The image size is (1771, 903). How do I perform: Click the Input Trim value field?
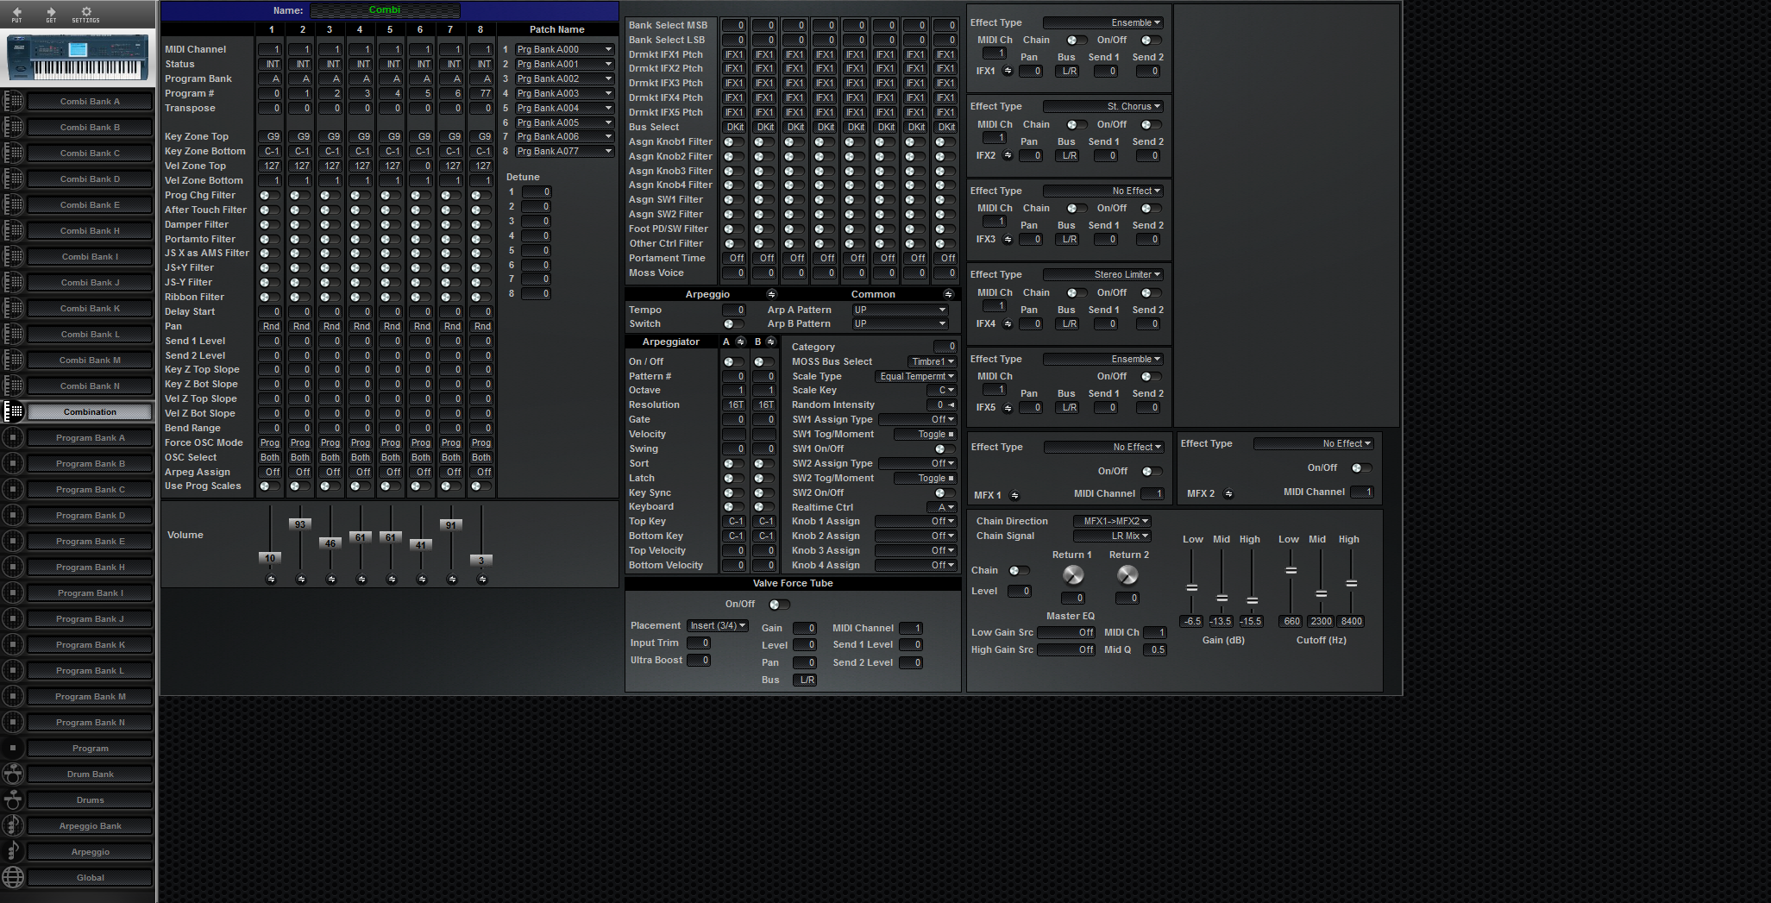click(699, 643)
